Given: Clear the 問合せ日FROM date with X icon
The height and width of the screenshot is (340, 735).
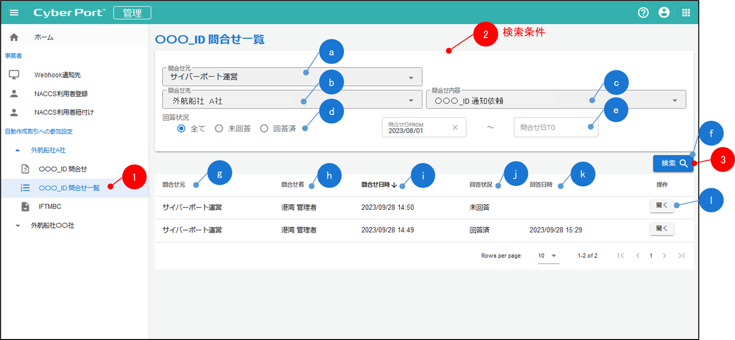Looking at the screenshot, I should pyautogui.click(x=455, y=128).
